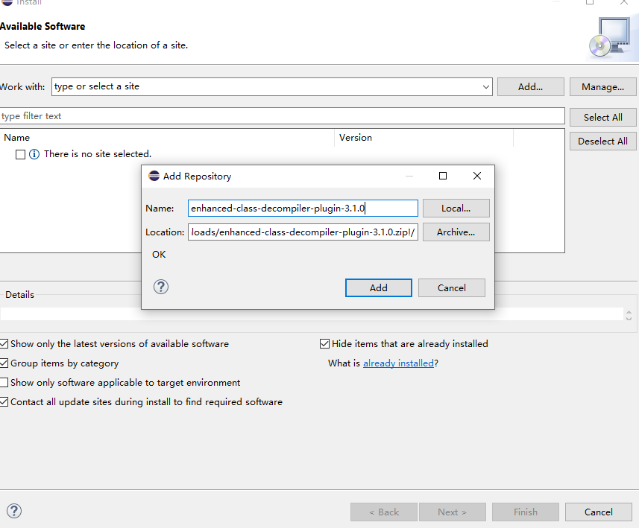Open the Work with site dropdown

pyautogui.click(x=486, y=87)
